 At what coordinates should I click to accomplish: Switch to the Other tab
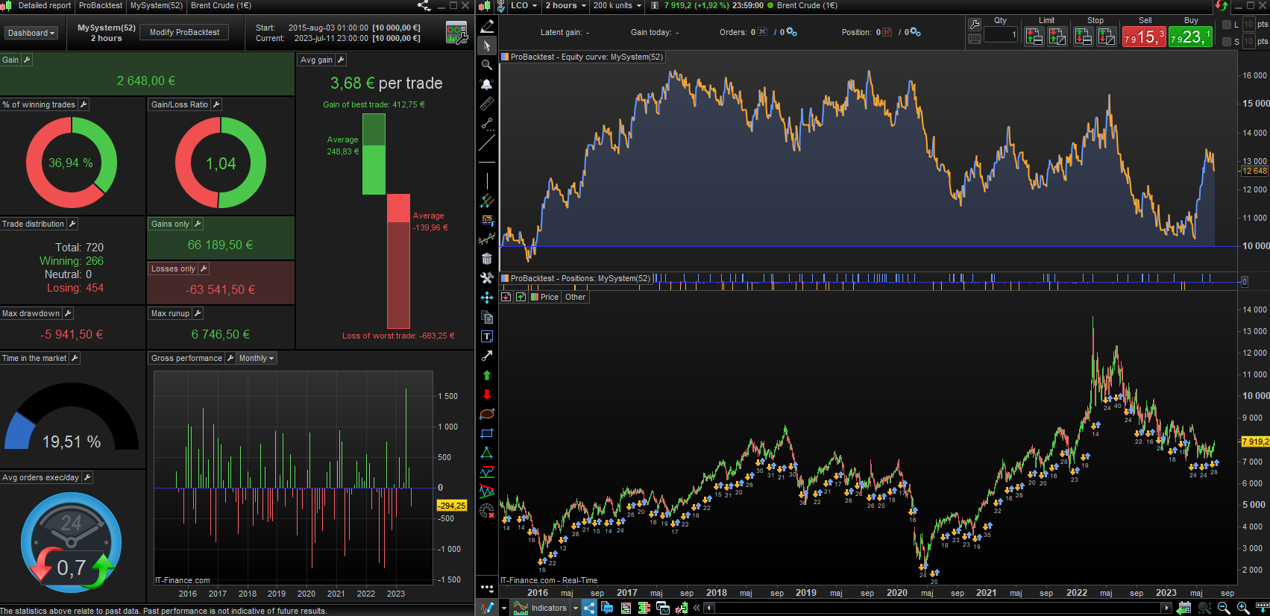(x=575, y=297)
